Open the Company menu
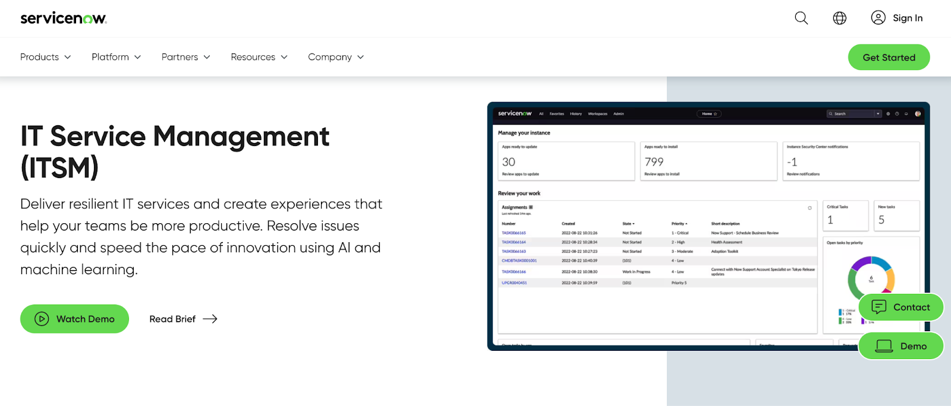This screenshot has height=406, width=951. [x=336, y=57]
